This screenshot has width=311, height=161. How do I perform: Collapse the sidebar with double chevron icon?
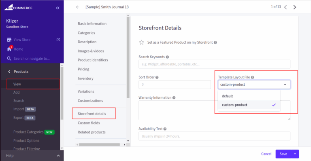click(x=58, y=8)
